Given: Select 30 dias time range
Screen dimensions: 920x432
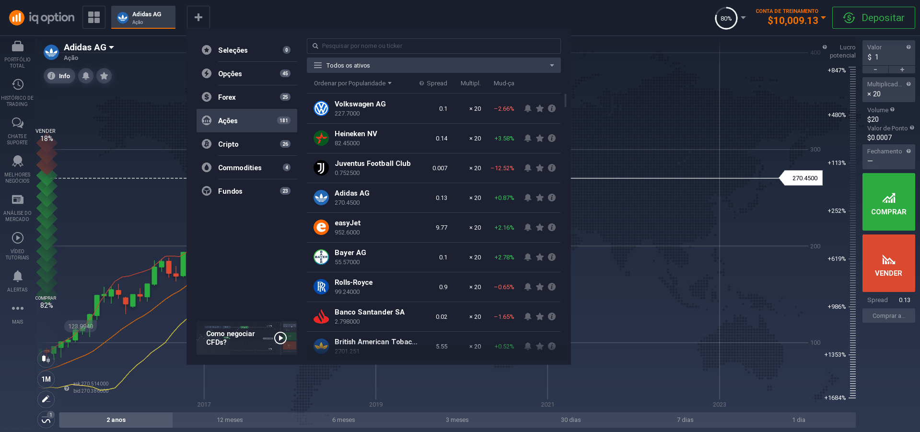Looking at the screenshot, I should point(571,420).
